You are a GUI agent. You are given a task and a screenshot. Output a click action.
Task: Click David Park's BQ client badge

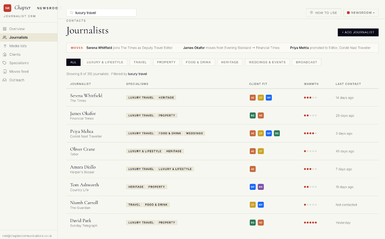point(253,223)
